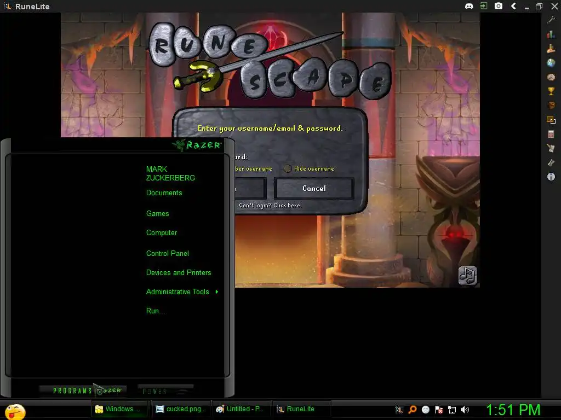Open Time Tracking clock icon
Image resolution: width=561 pixels, height=420 pixels.
tap(551, 77)
